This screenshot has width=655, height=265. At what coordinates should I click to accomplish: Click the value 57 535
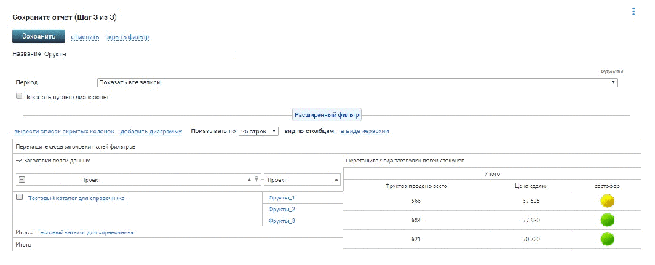531,201
